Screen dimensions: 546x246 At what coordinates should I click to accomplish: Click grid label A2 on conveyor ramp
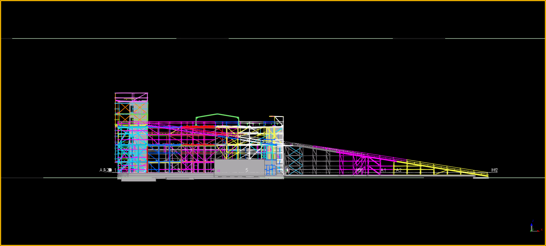pyautogui.click(x=399, y=170)
